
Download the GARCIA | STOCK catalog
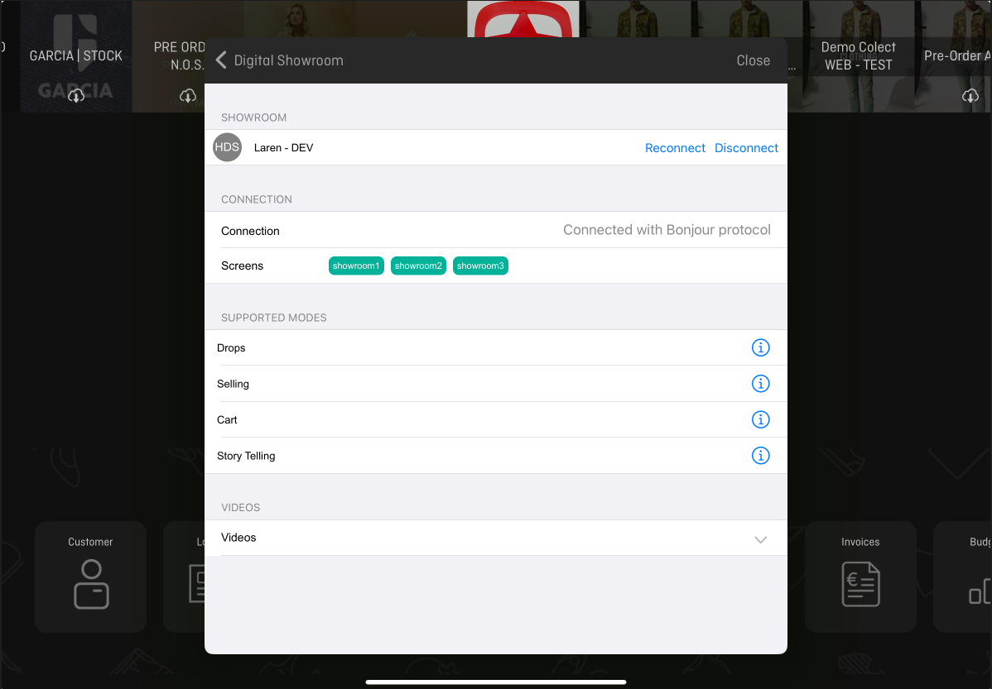pos(76,96)
